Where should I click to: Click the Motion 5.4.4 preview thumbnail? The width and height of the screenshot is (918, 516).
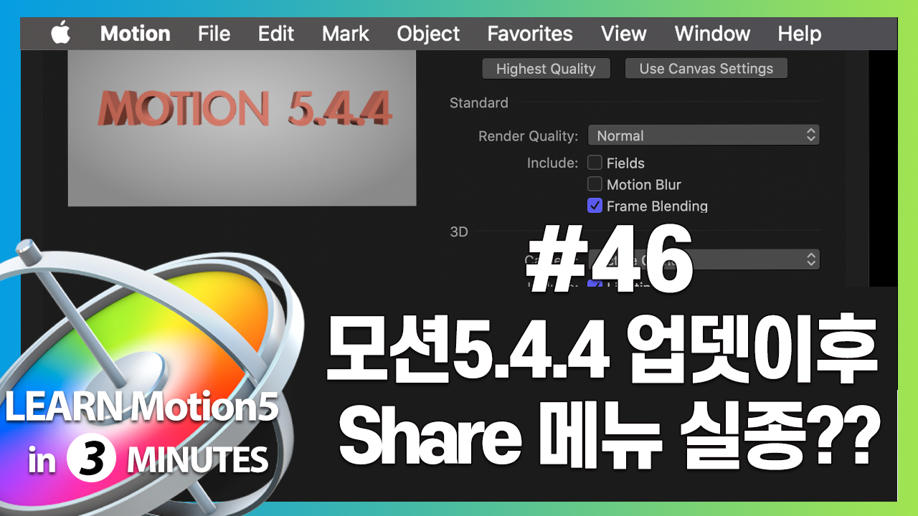coord(242,128)
